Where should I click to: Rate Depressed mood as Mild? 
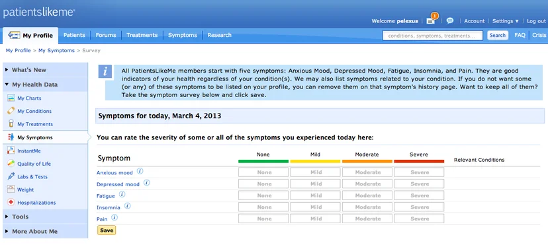tap(315, 184)
